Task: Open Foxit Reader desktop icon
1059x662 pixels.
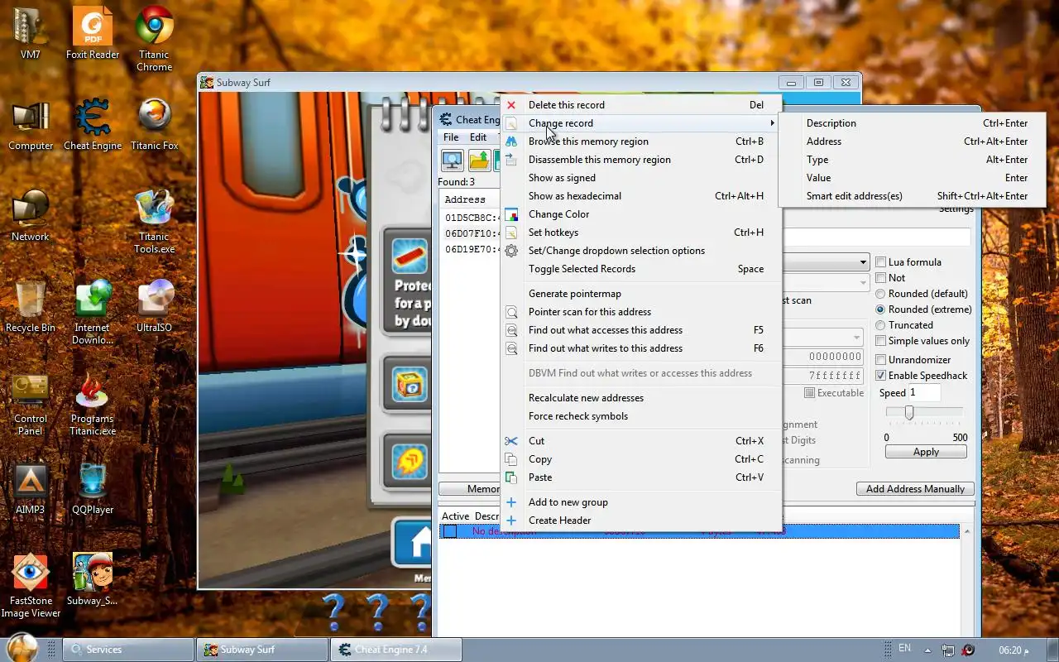Action: coord(93,34)
